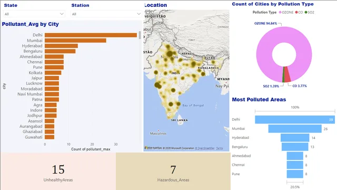Select the Hyderabad bar in Pollutant_Avg chart
337x190 pixels.
click(61, 46)
